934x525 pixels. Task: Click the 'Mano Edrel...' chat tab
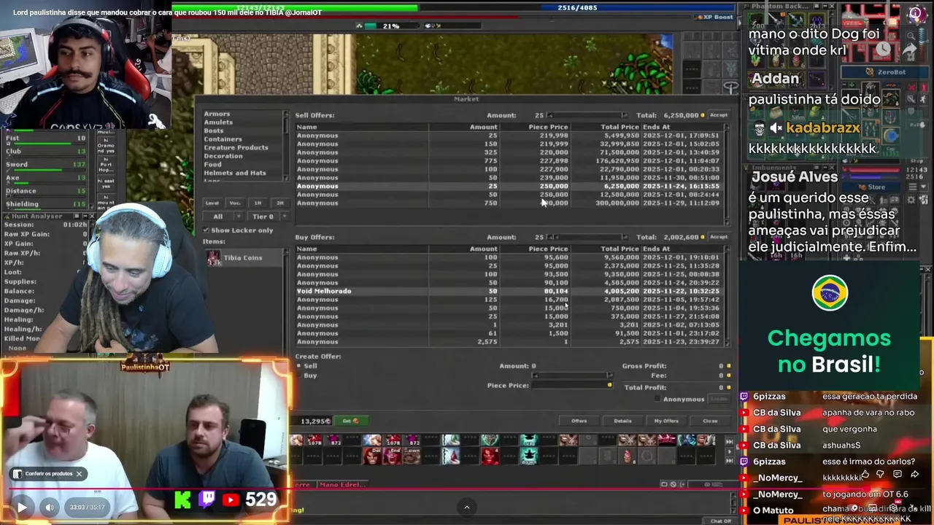pyautogui.click(x=342, y=484)
